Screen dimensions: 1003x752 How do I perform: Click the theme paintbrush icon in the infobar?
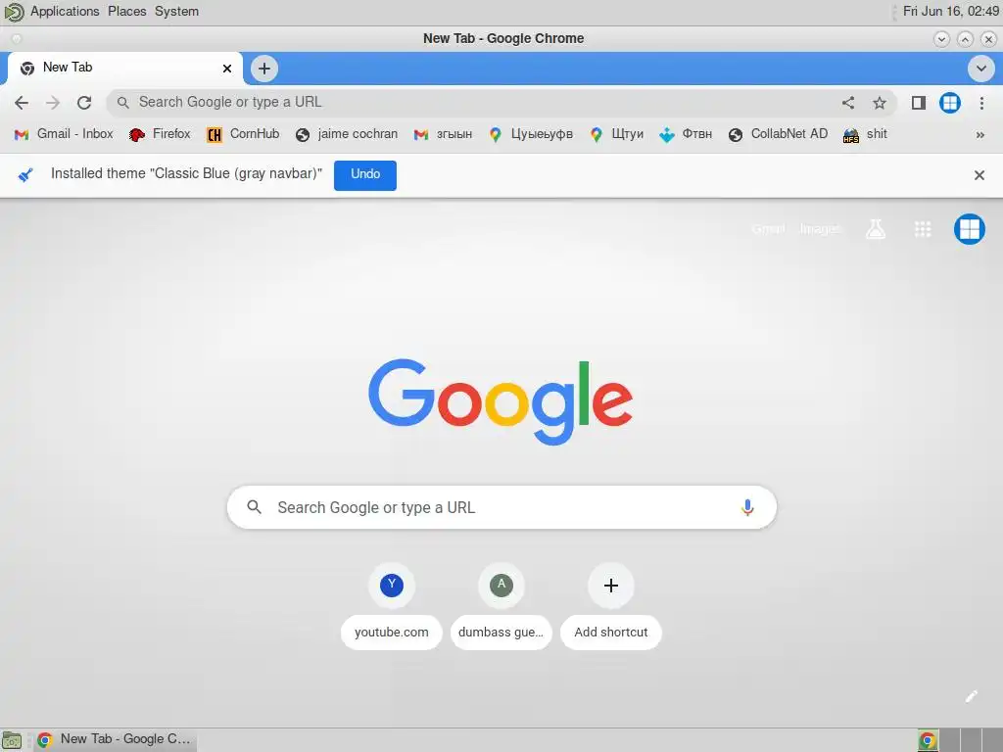pyautogui.click(x=25, y=174)
